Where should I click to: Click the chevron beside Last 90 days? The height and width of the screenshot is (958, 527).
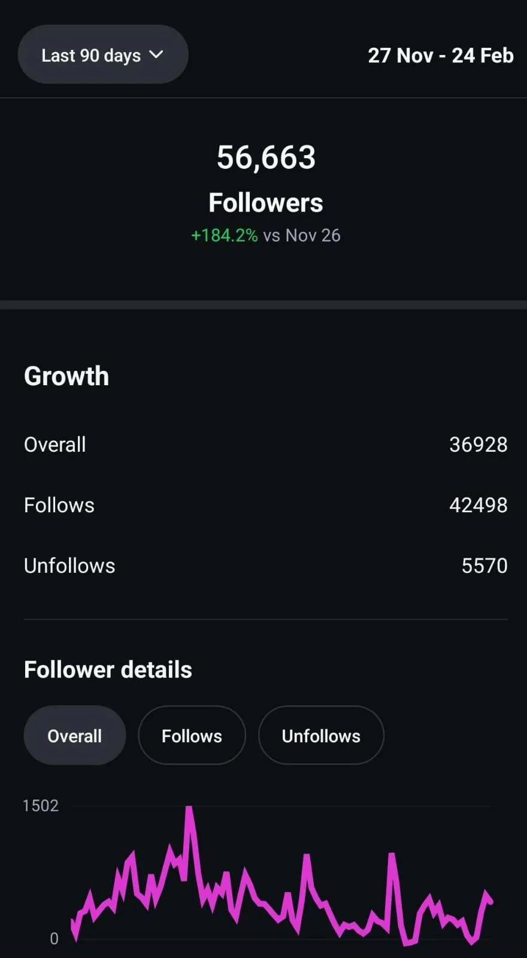coord(156,55)
